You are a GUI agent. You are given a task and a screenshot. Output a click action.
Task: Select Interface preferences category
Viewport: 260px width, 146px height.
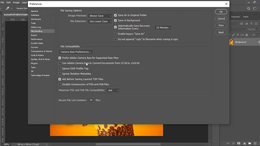(35, 15)
